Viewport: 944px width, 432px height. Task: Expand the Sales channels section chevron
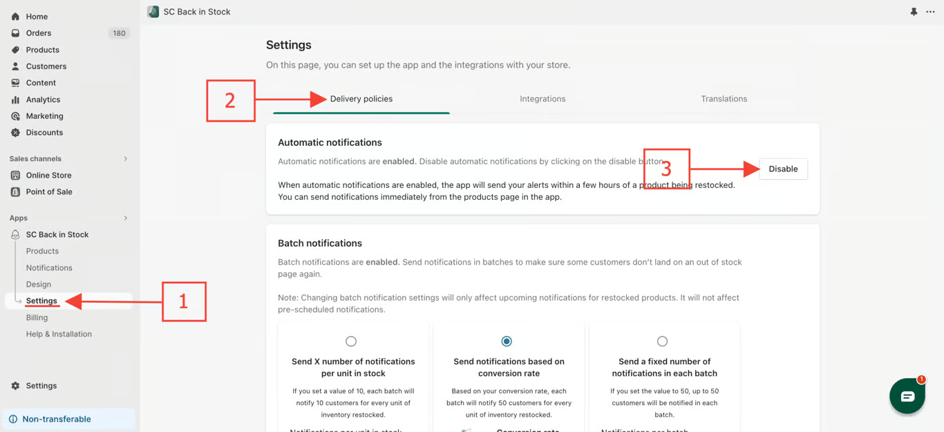125,159
